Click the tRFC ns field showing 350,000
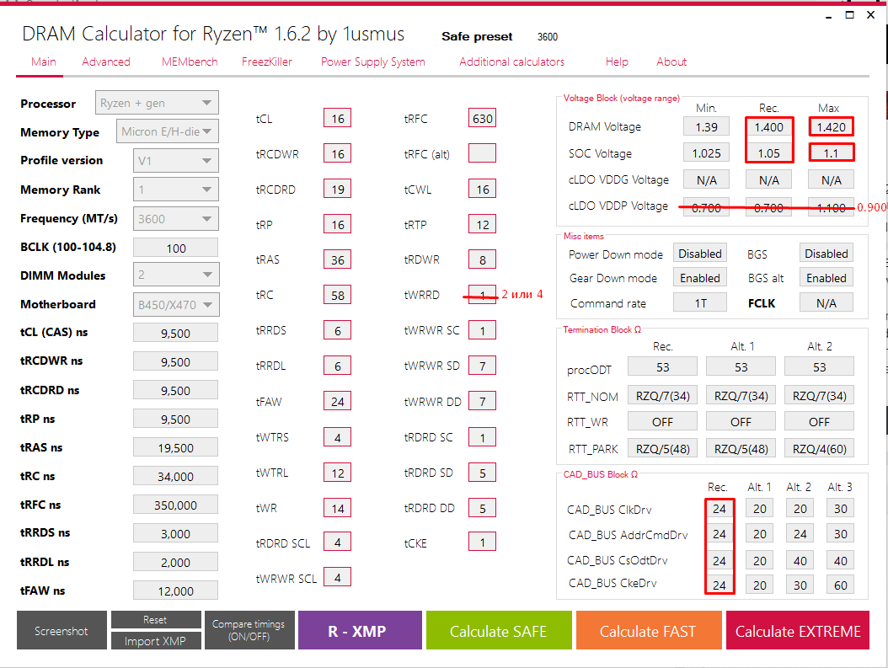The height and width of the screenshot is (668, 888). [x=175, y=505]
